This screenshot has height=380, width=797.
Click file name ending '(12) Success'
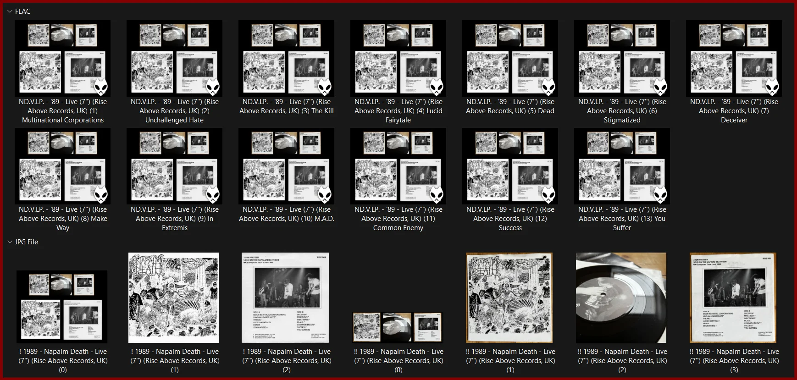pyautogui.click(x=510, y=219)
